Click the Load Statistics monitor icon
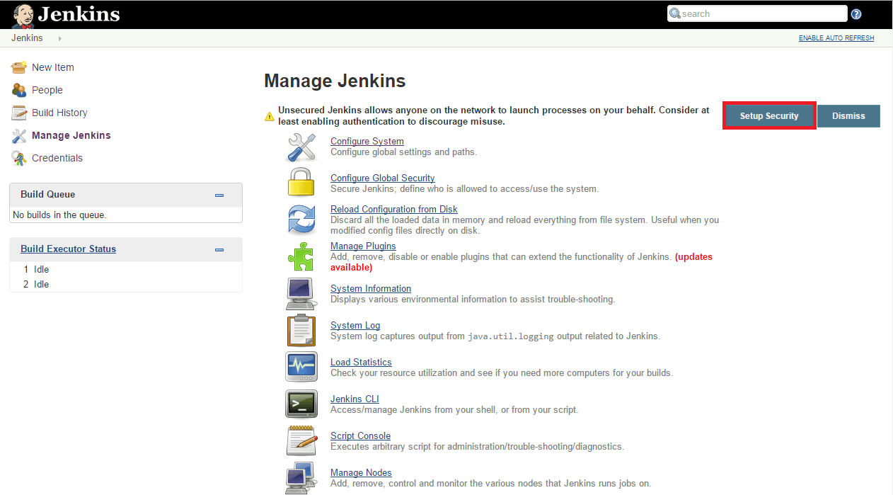893x495 pixels. click(301, 367)
